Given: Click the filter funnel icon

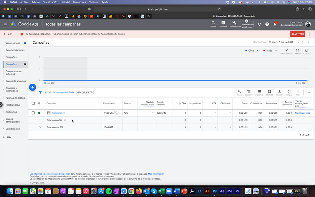Looking at the screenshot, I should [40, 93].
